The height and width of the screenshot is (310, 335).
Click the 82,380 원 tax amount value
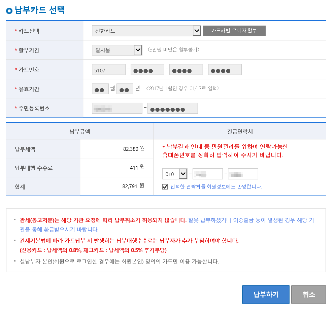click(134, 149)
